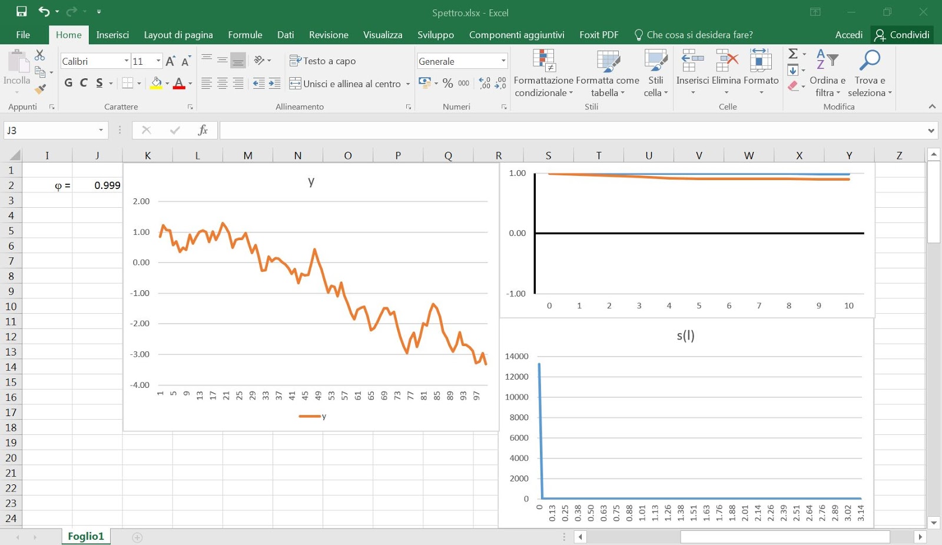
Task: Open the Generale number format dropdown
Action: tap(503, 61)
